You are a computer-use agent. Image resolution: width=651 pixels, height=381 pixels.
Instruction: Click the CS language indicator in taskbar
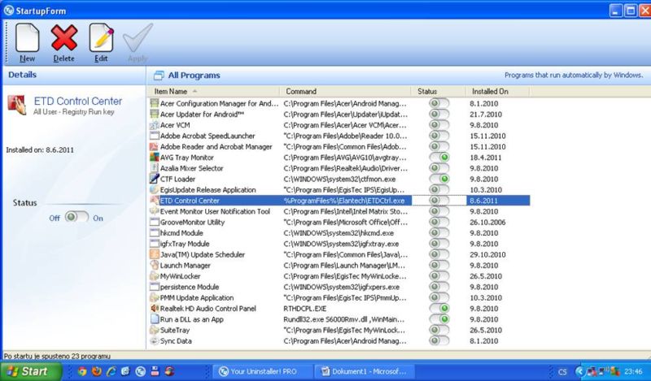point(562,372)
